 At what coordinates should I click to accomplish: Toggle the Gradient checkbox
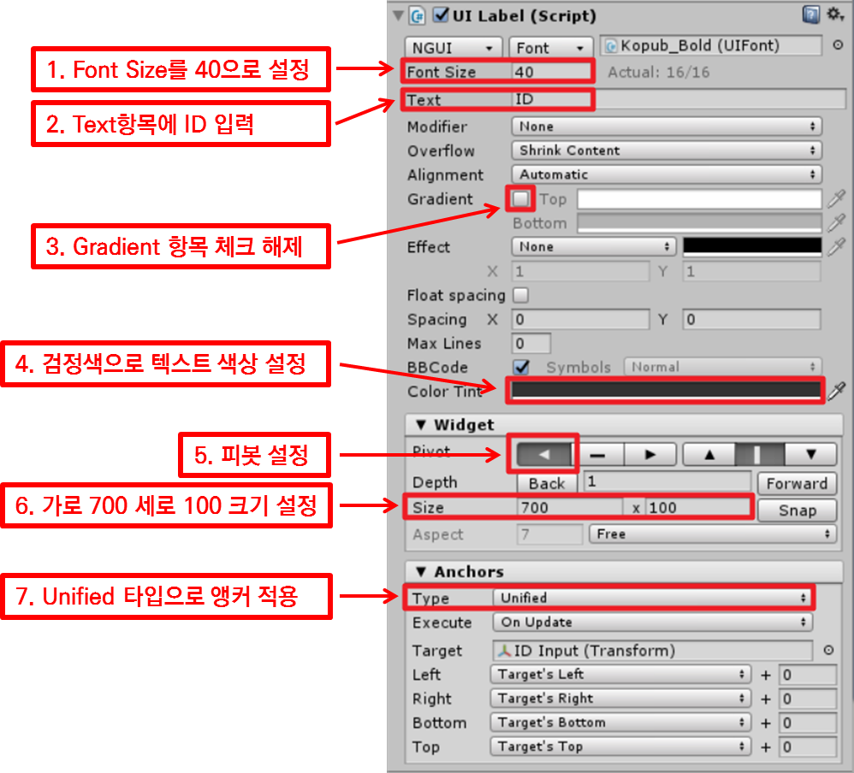[520, 198]
